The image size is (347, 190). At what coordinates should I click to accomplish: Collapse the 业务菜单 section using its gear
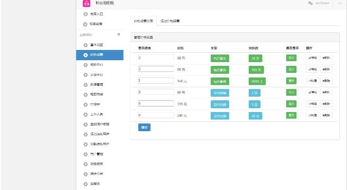pyautogui.click(x=118, y=35)
